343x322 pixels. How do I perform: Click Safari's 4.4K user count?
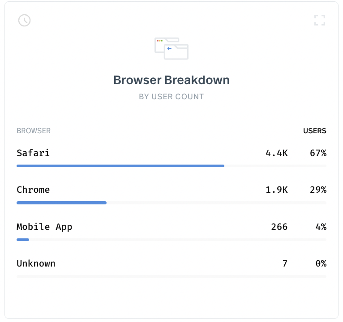point(277,153)
